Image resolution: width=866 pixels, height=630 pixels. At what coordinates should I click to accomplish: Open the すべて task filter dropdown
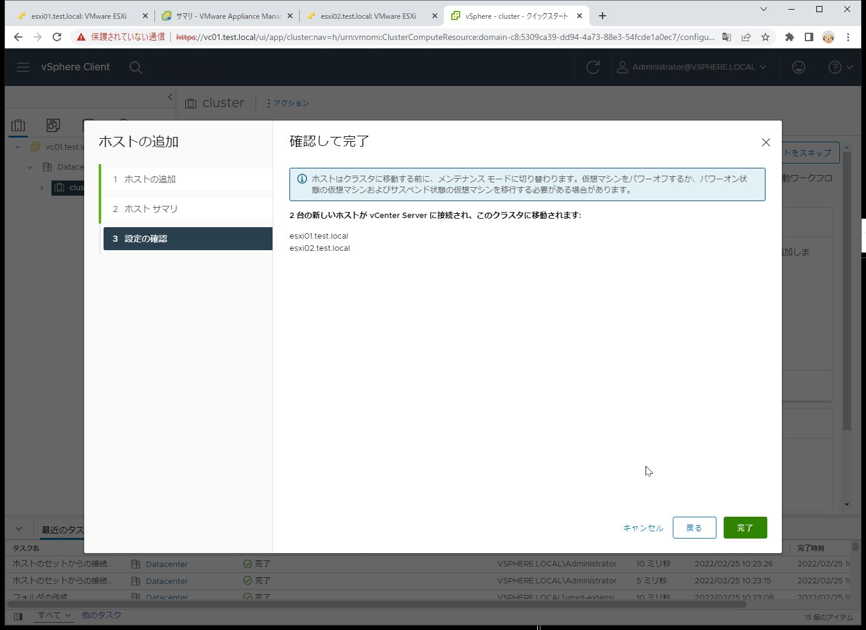pos(55,615)
